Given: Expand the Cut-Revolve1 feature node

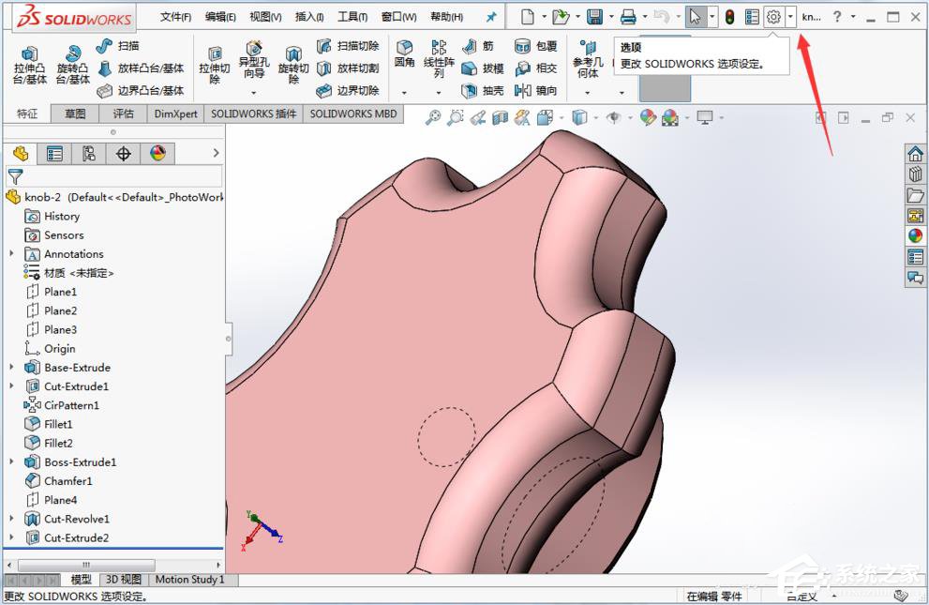Looking at the screenshot, I should point(11,519).
